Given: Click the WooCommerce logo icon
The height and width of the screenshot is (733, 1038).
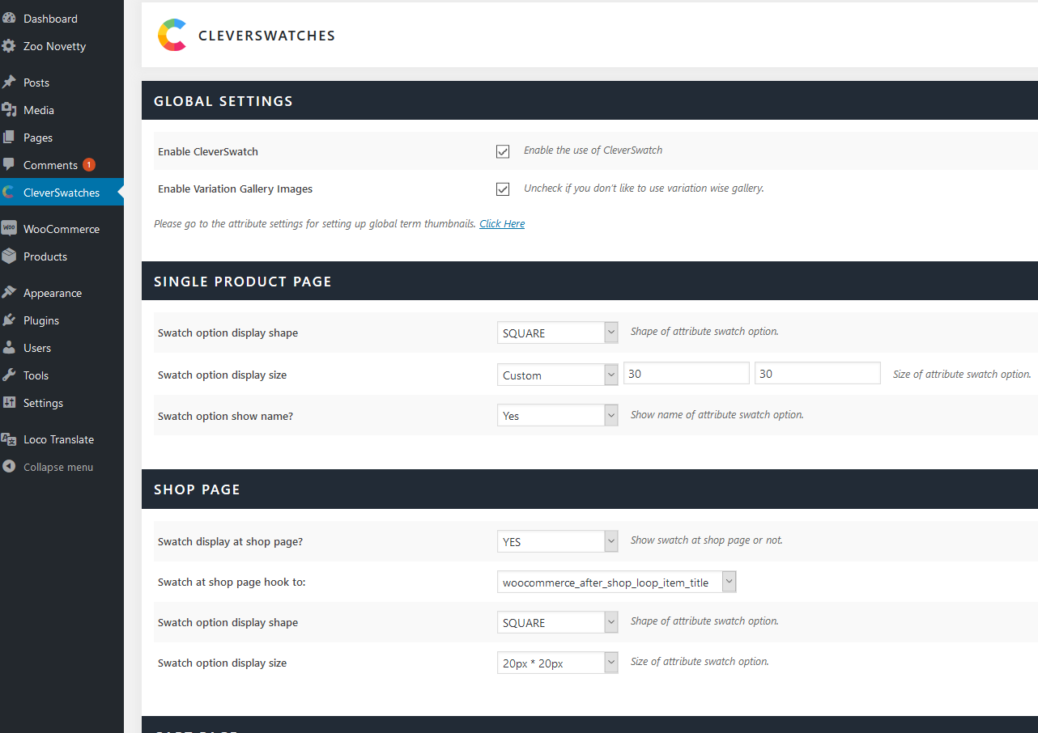Looking at the screenshot, I should pos(9,229).
